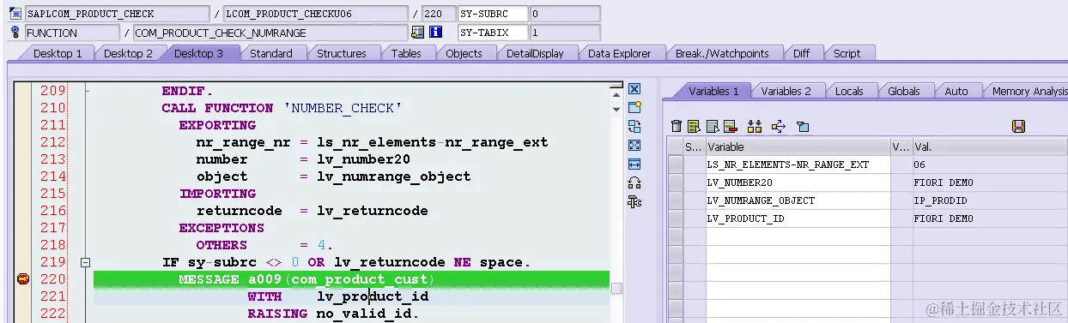This screenshot has width=1068, height=323.
Task: Click the close tool icon beside editor
Action: 634,89
